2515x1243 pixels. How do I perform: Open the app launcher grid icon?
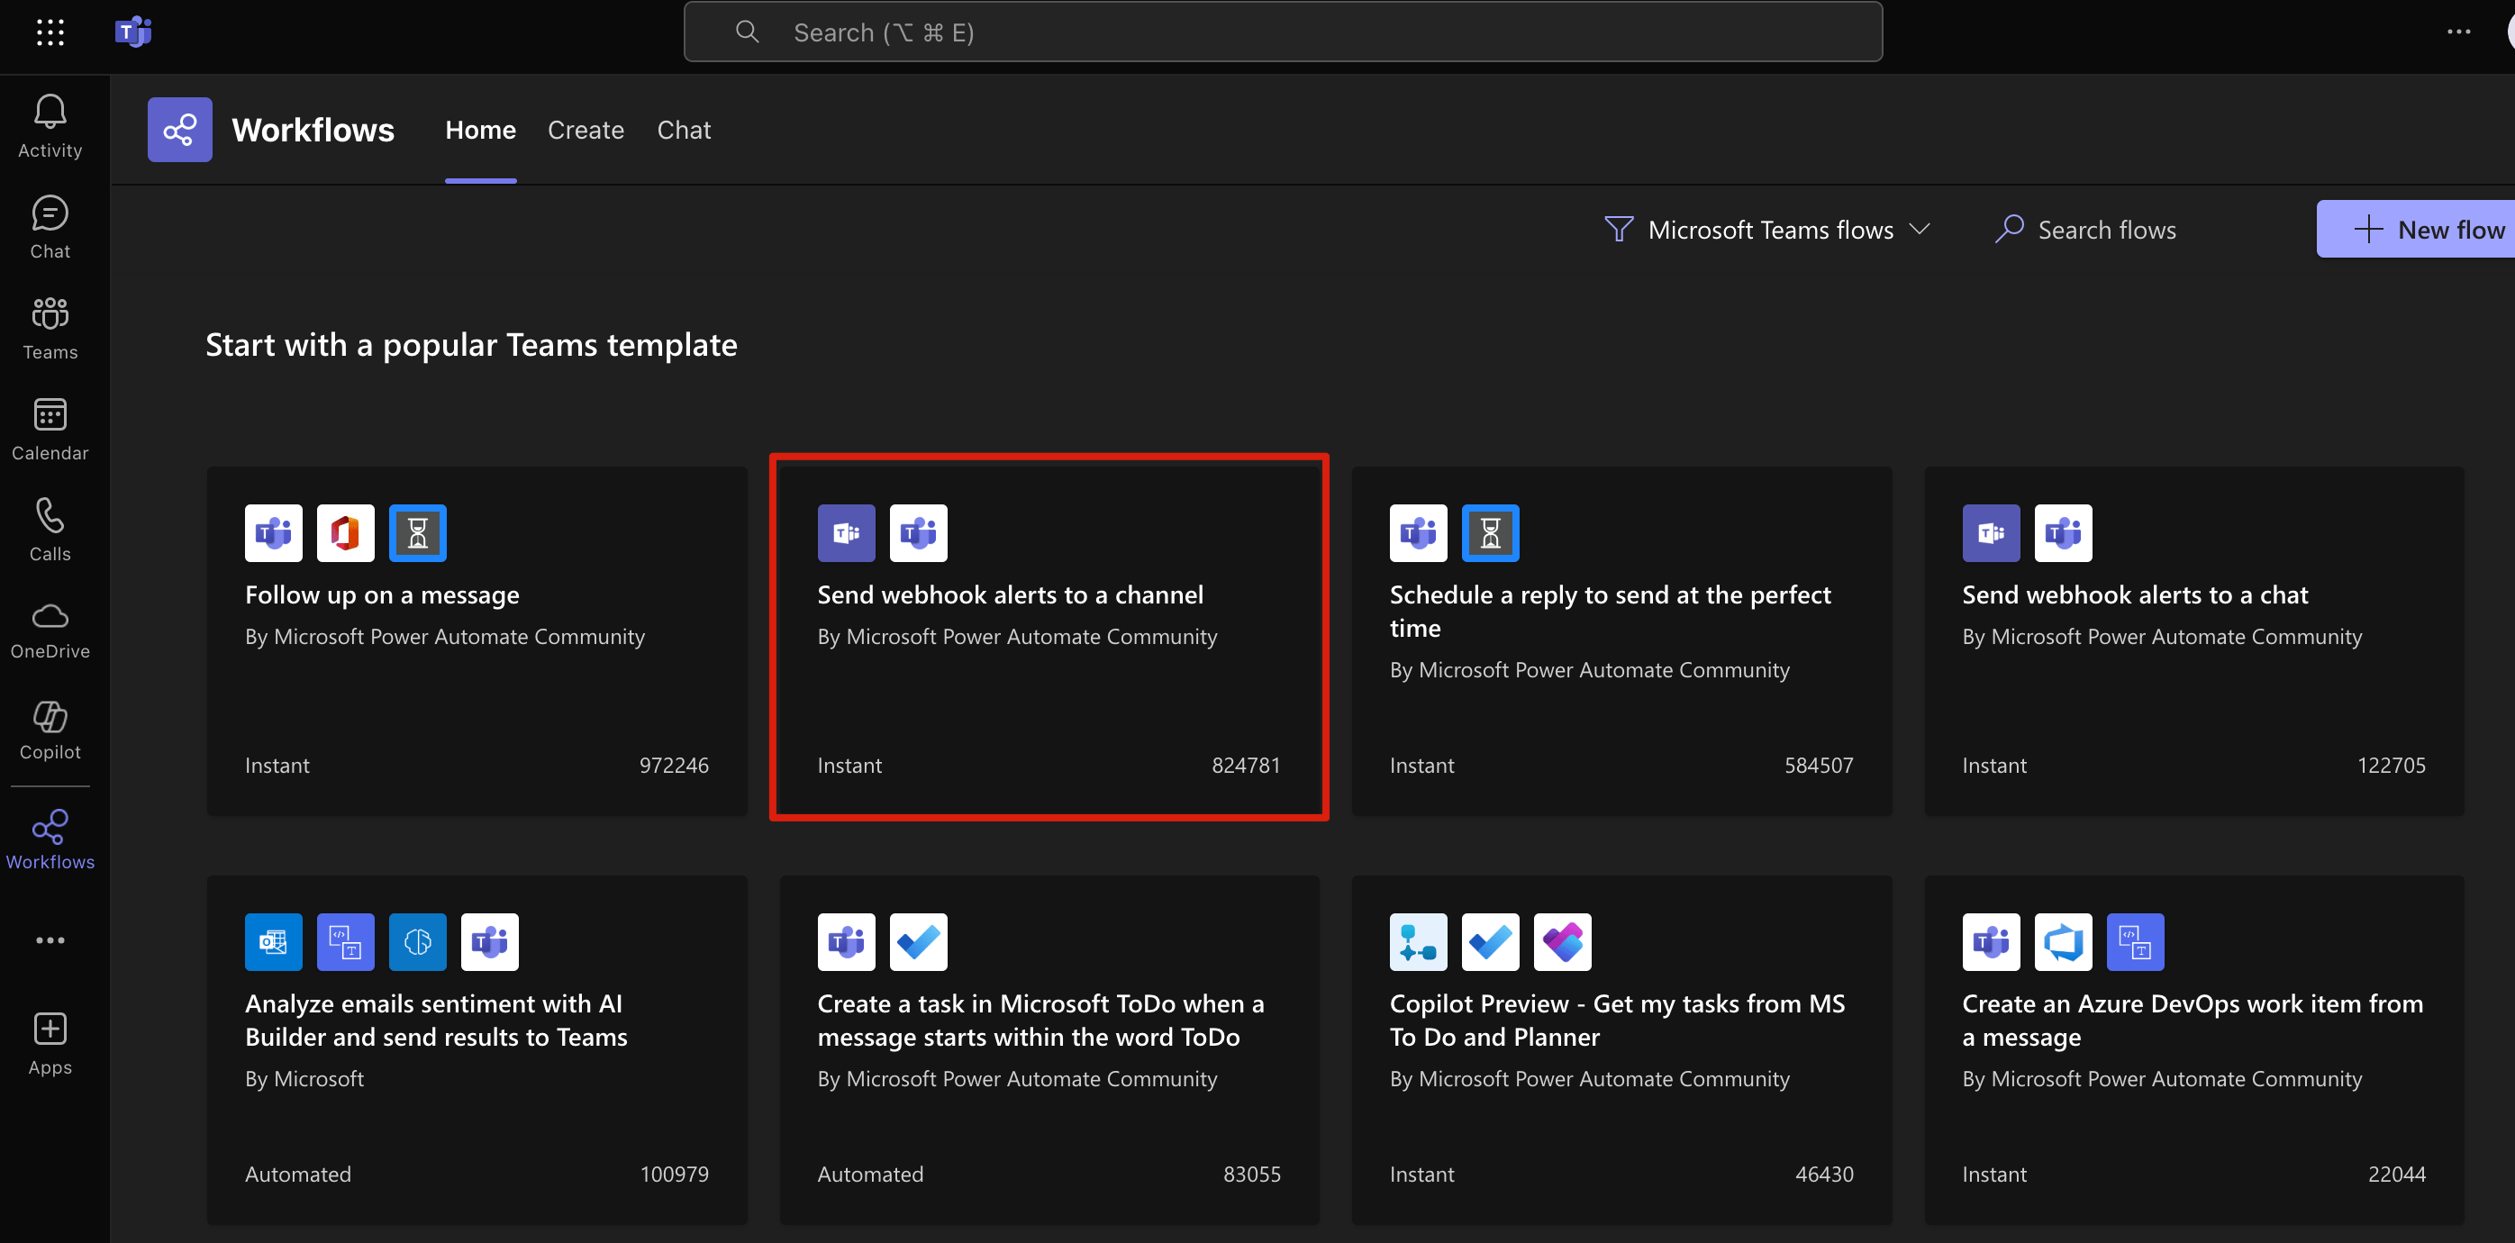[x=50, y=32]
